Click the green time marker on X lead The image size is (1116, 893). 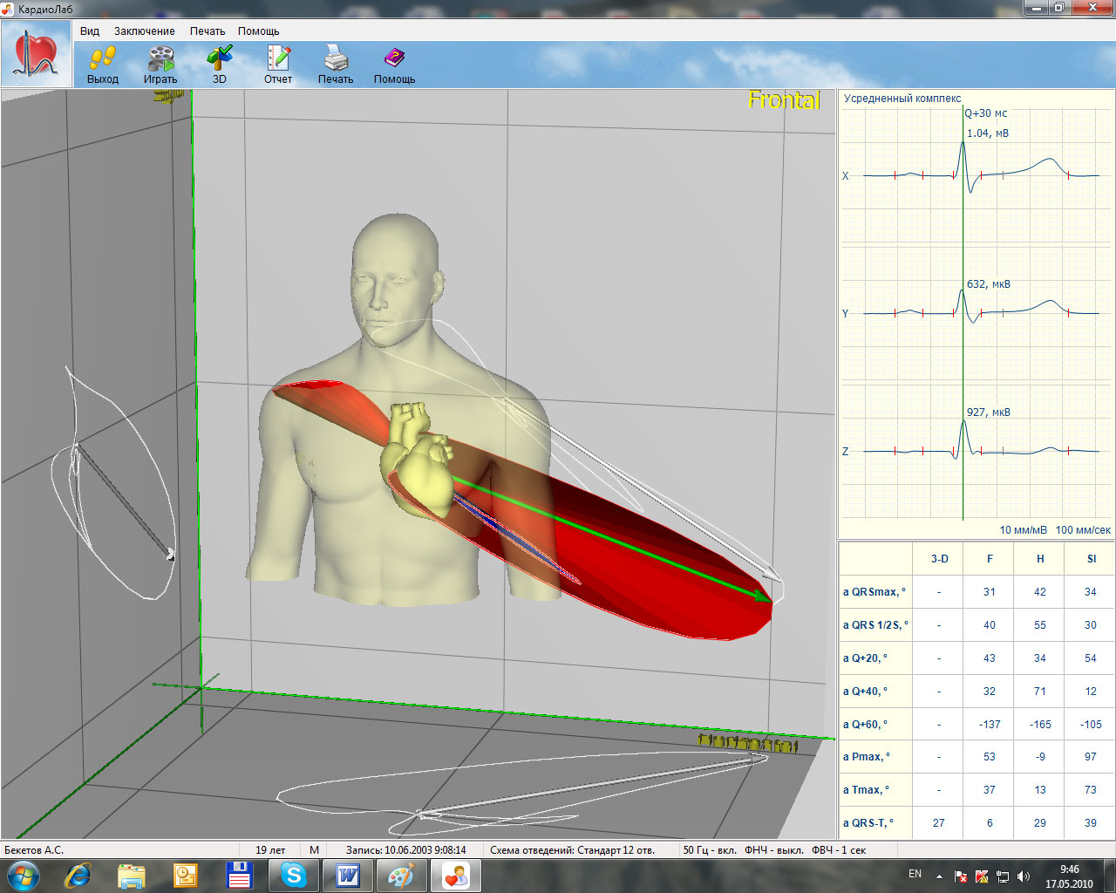[963, 174]
